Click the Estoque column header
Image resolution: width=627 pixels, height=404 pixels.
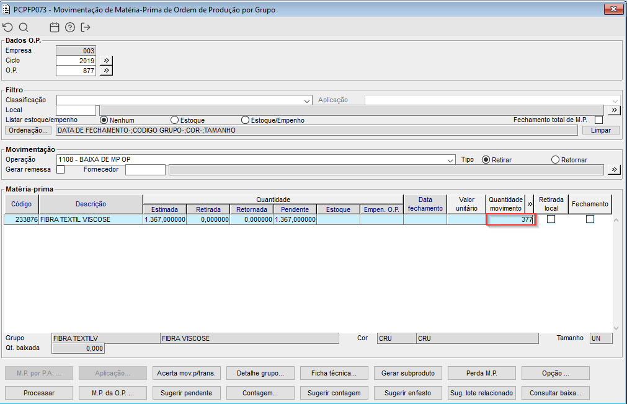[338, 209]
